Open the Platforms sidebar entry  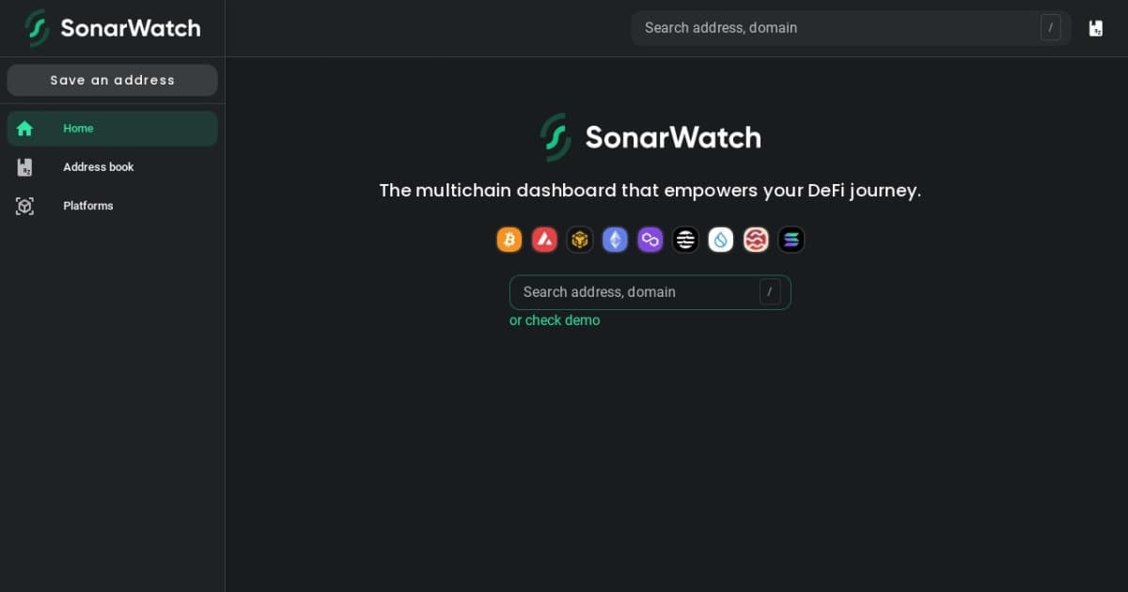coord(87,206)
